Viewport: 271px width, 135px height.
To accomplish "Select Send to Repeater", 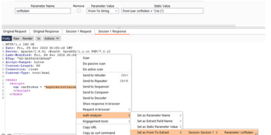I will (x=104, y=81).
